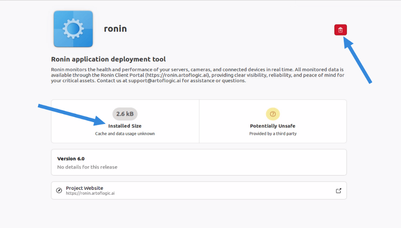Click the yellow question mark safety icon

click(273, 114)
